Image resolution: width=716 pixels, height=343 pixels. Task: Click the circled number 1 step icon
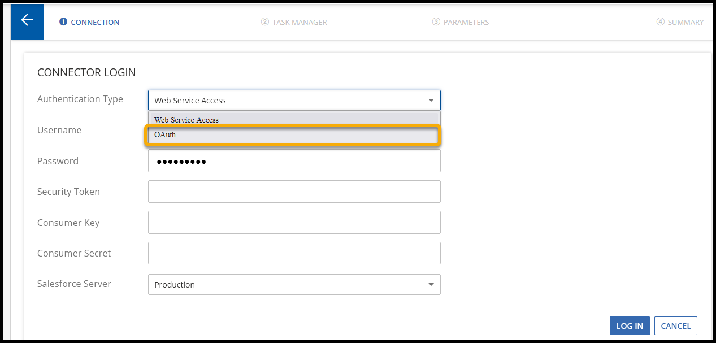tap(63, 22)
